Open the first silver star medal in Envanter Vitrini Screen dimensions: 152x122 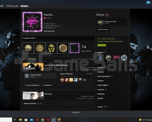coord(28,48)
